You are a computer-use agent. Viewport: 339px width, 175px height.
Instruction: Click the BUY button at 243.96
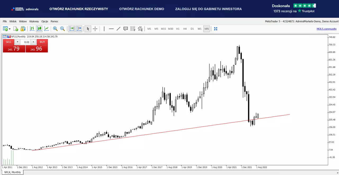pyautogui.click(x=42, y=42)
